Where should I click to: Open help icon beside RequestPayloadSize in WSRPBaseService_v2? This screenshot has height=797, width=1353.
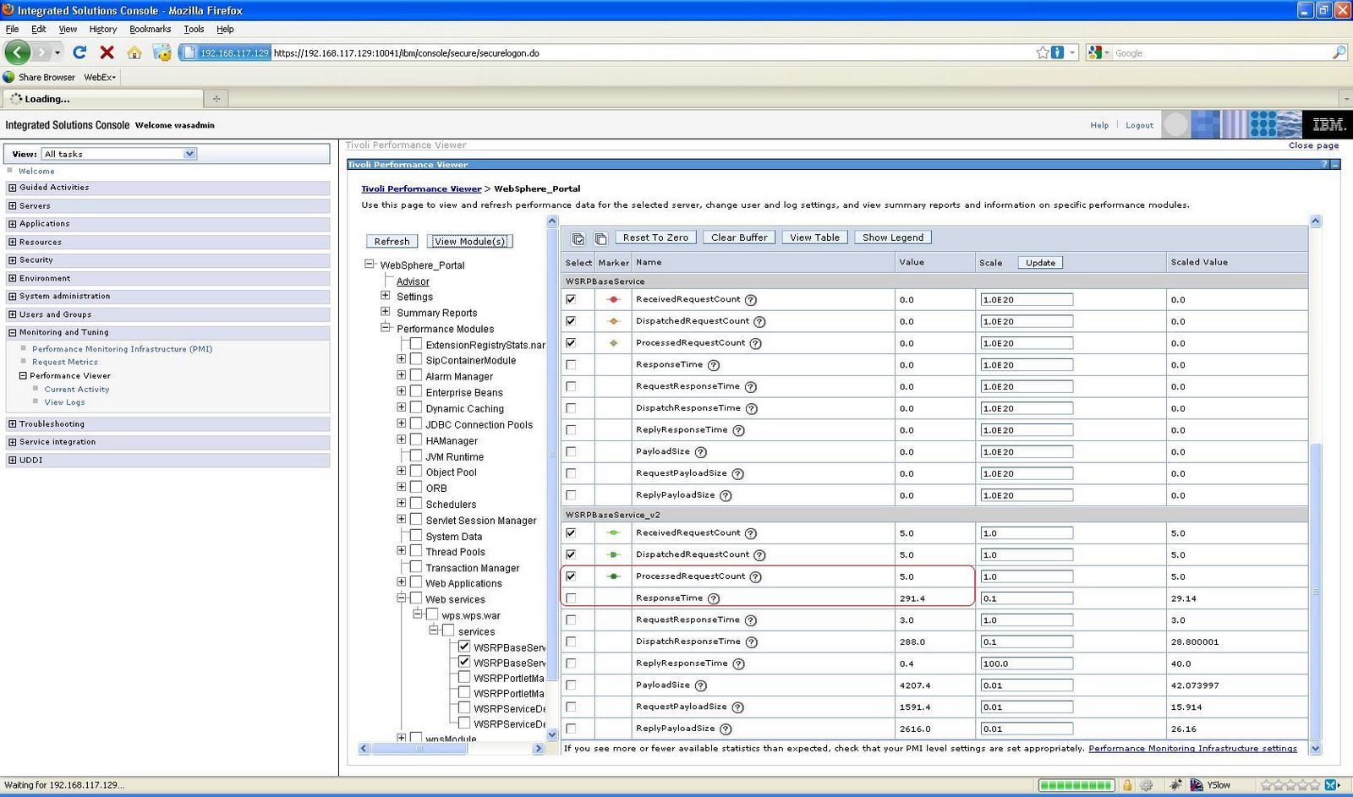tap(738, 707)
